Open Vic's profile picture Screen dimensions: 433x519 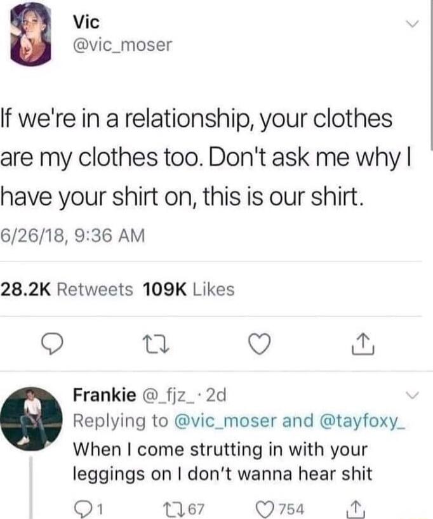31,34
